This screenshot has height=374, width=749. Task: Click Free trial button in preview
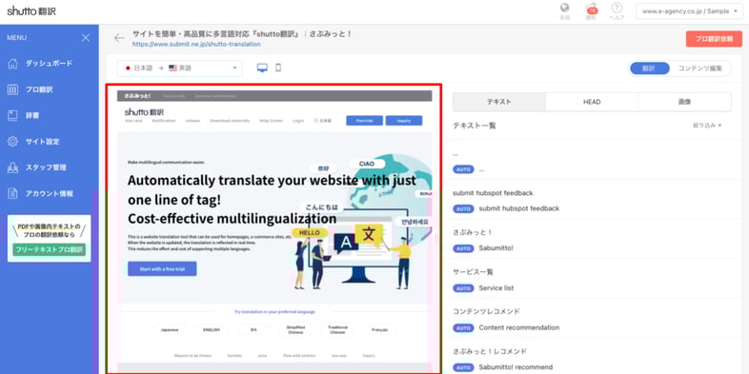[364, 121]
